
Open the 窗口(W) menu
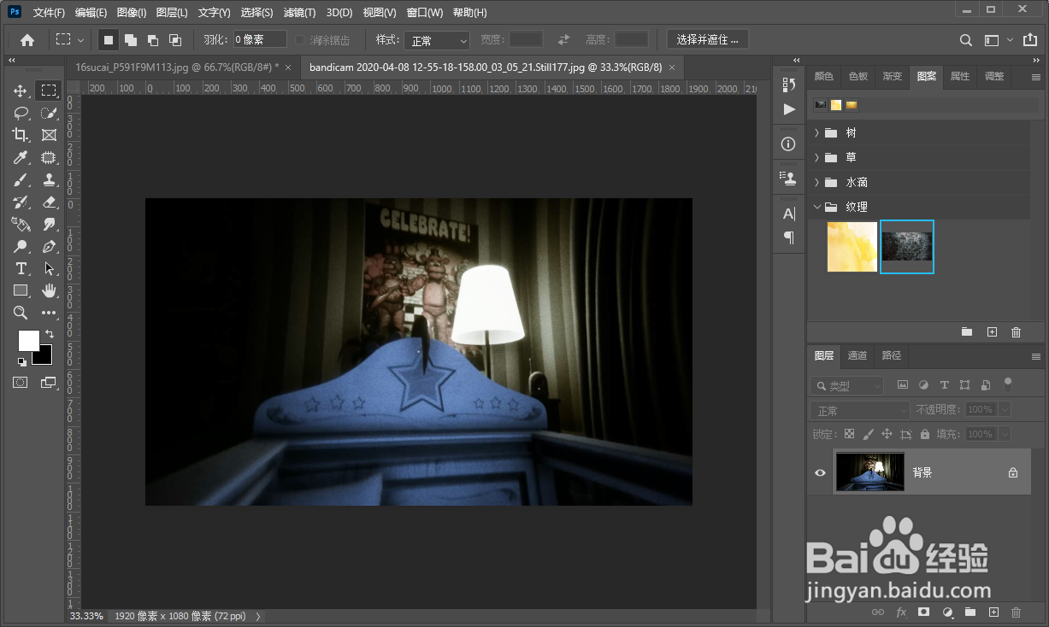coord(425,13)
